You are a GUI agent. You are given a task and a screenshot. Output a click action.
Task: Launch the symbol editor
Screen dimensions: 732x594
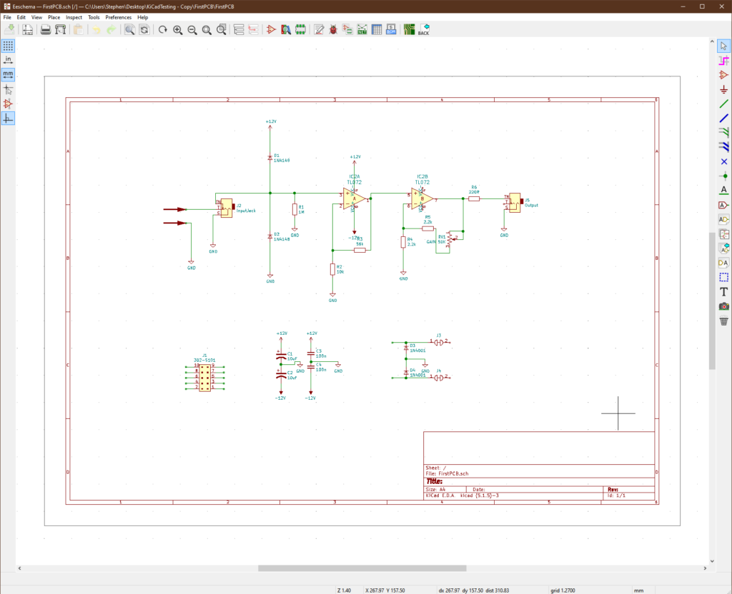pyautogui.click(x=271, y=30)
